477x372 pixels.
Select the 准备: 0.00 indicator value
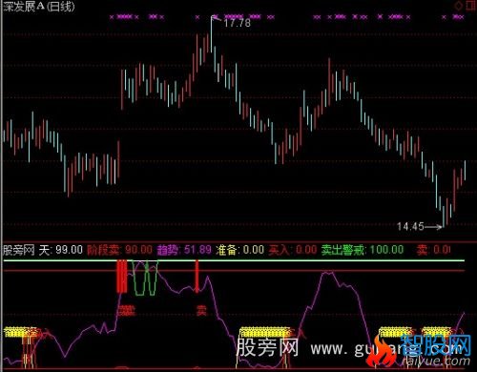(239, 250)
